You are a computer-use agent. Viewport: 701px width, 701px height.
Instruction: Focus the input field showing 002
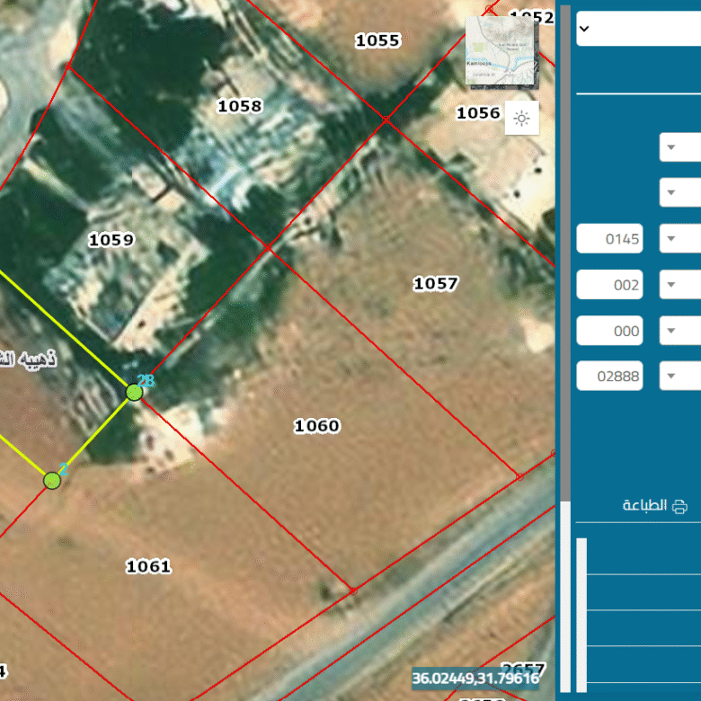tap(610, 285)
